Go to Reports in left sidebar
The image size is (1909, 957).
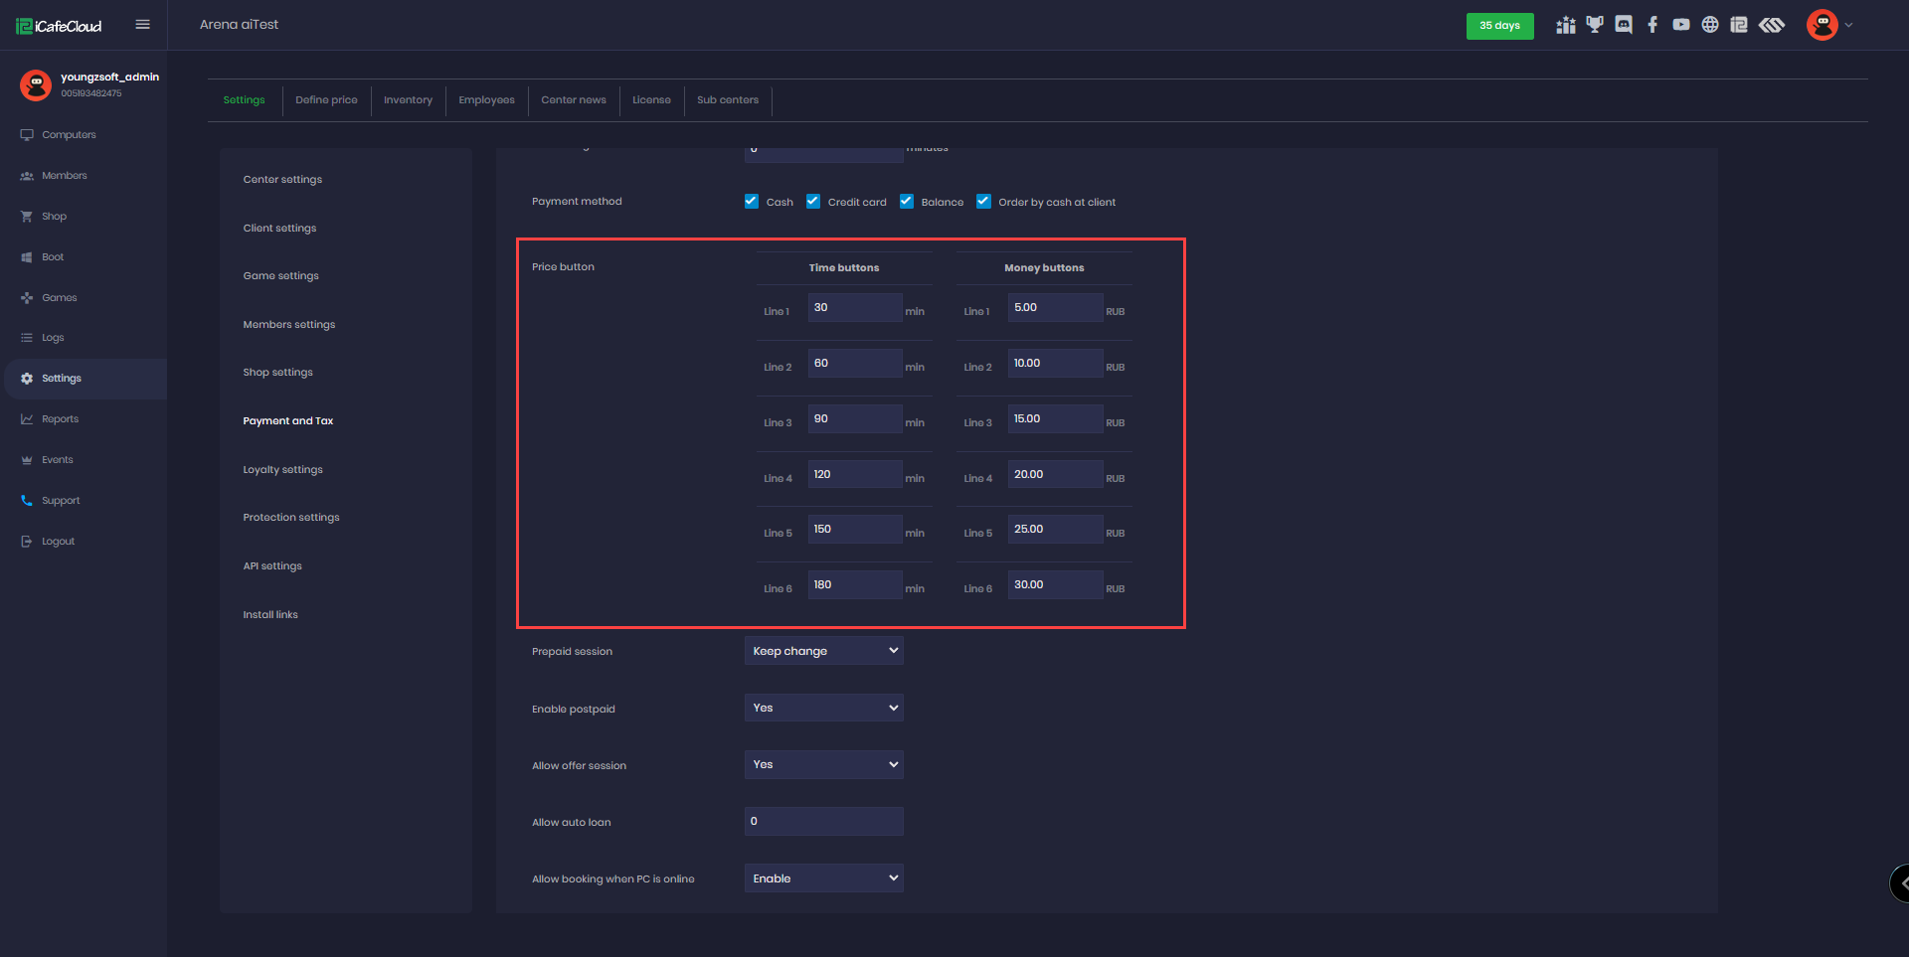point(60,419)
